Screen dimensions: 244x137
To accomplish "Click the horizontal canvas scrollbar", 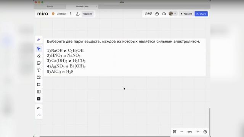I will click(105, 136).
